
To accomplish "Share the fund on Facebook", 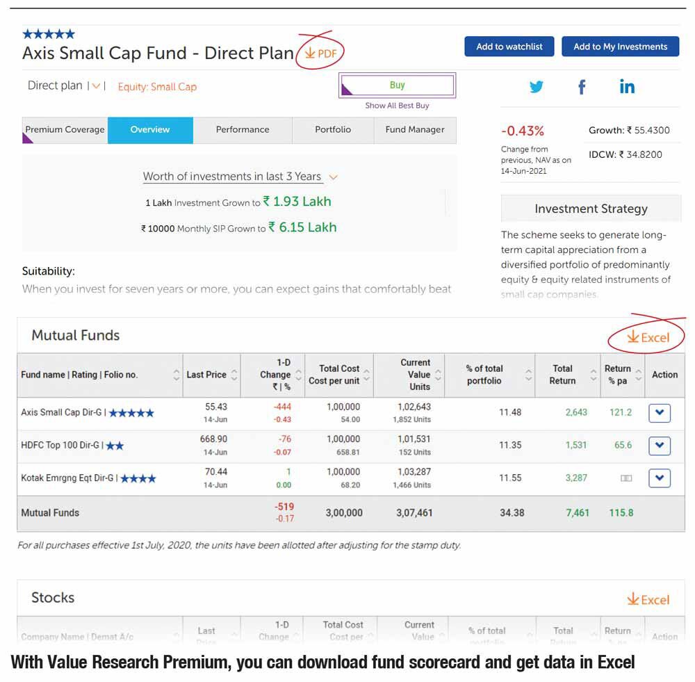I will [582, 87].
